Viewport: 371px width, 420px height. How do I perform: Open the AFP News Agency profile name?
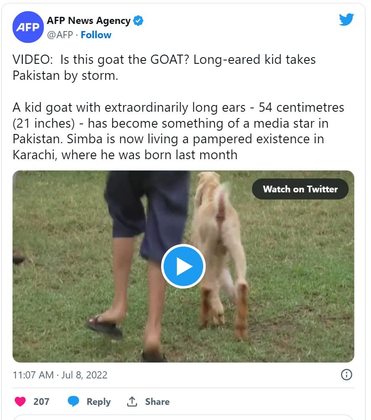(x=88, y=21)
